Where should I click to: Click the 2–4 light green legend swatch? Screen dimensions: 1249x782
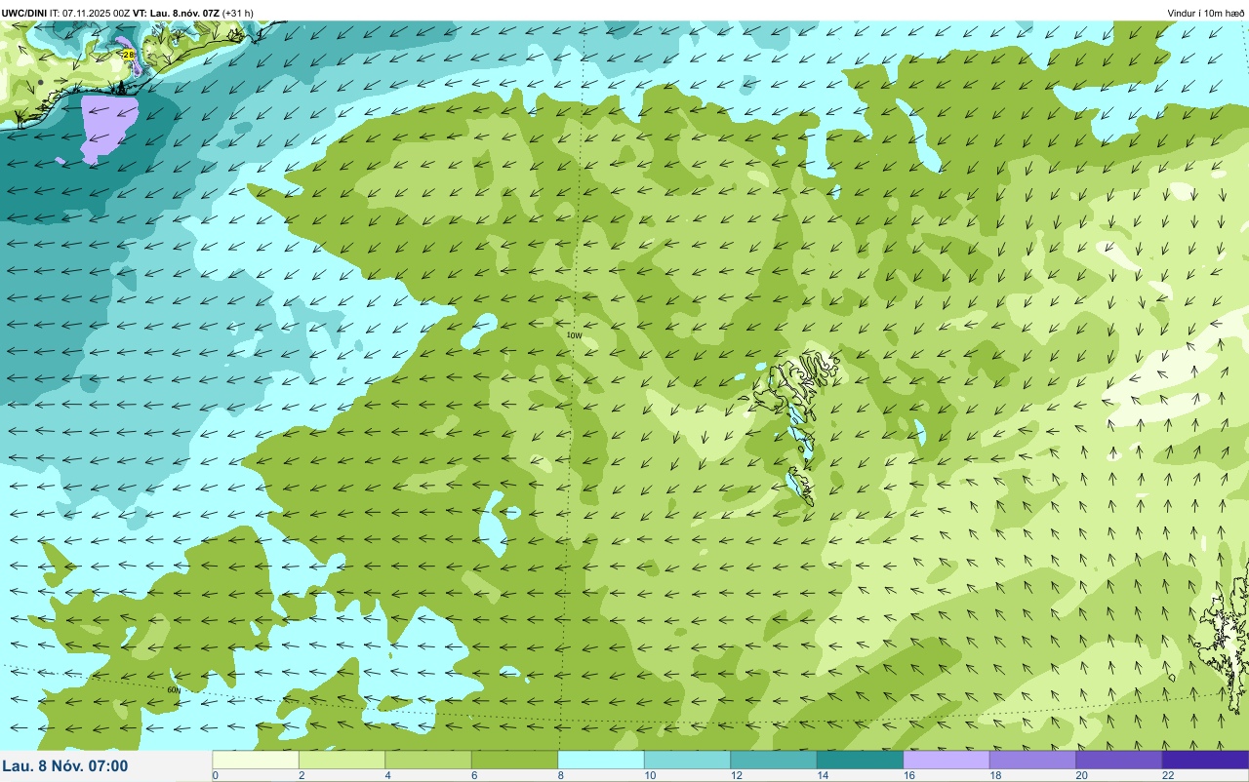click(x=342, y=760)
